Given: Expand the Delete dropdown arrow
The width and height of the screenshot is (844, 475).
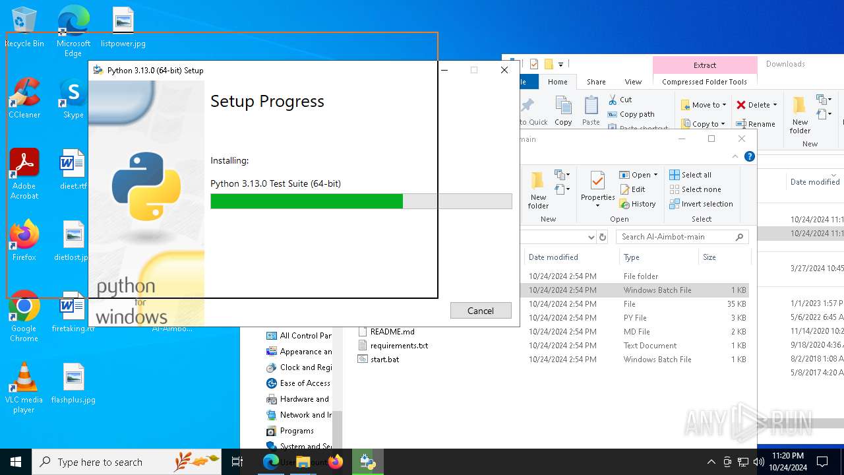Looking at the screenshot, I should 775,105.
